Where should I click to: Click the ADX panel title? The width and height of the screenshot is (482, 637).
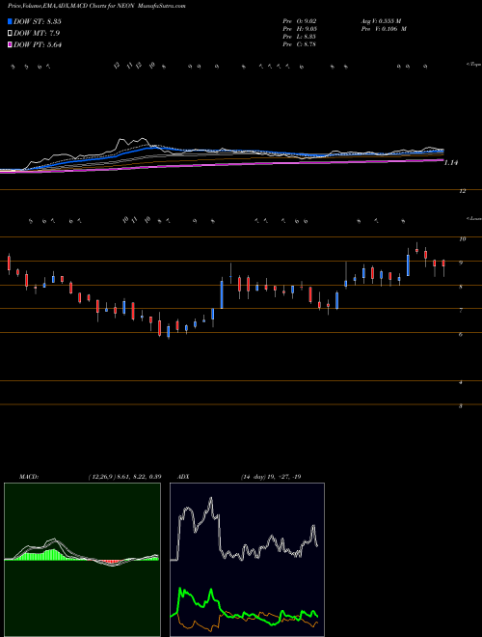point(183,477)
